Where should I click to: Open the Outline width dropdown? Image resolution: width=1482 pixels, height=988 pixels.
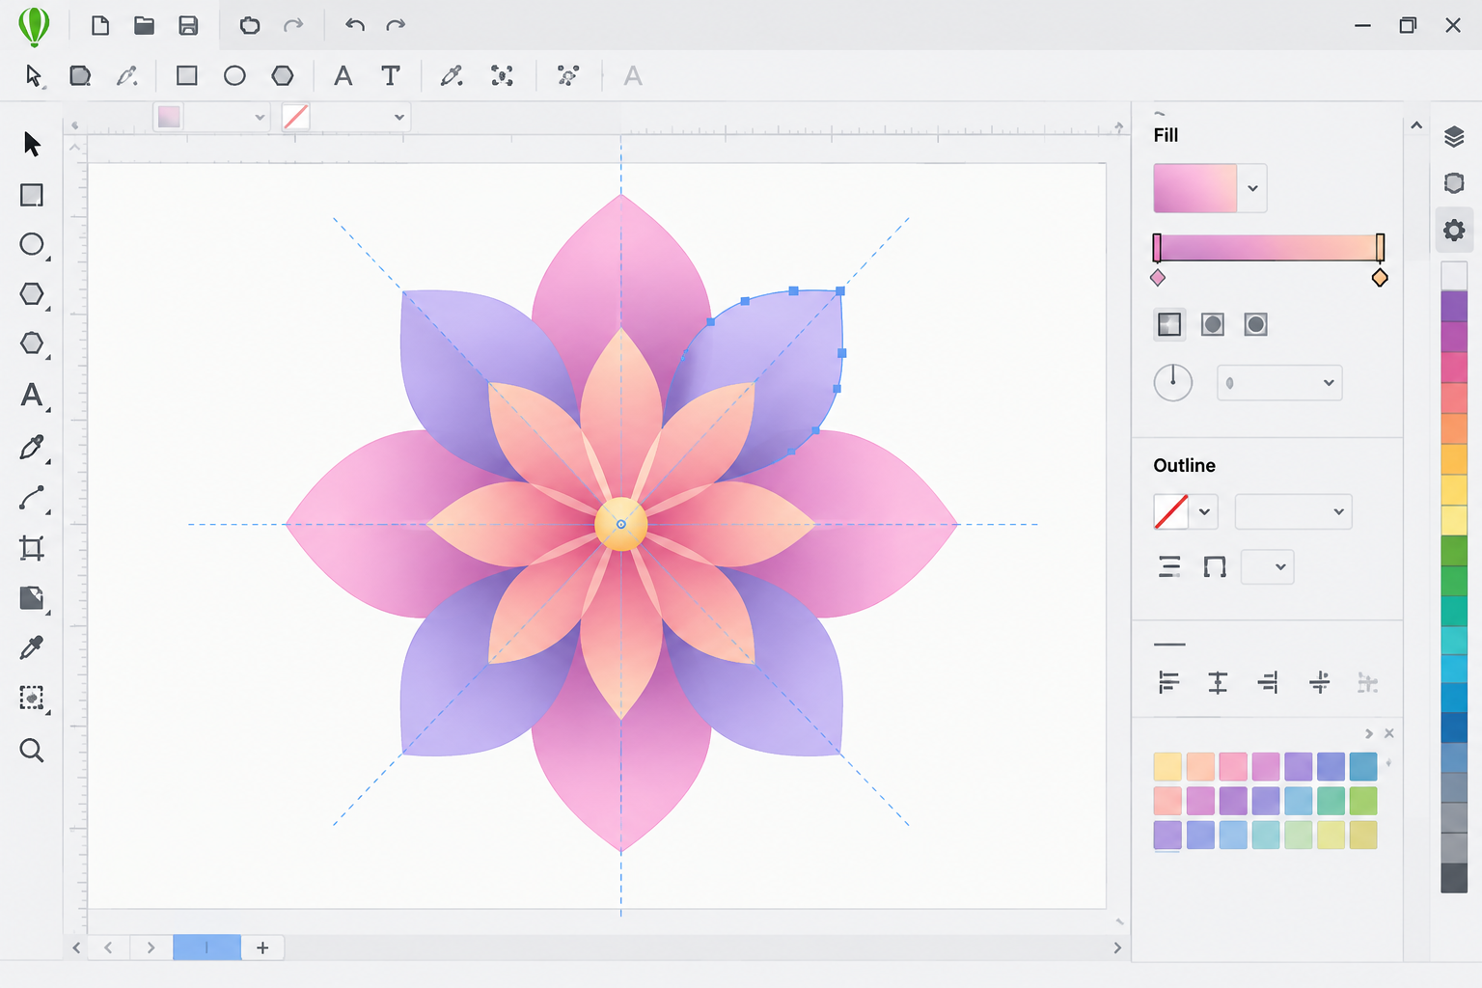tap(1293, 511)
